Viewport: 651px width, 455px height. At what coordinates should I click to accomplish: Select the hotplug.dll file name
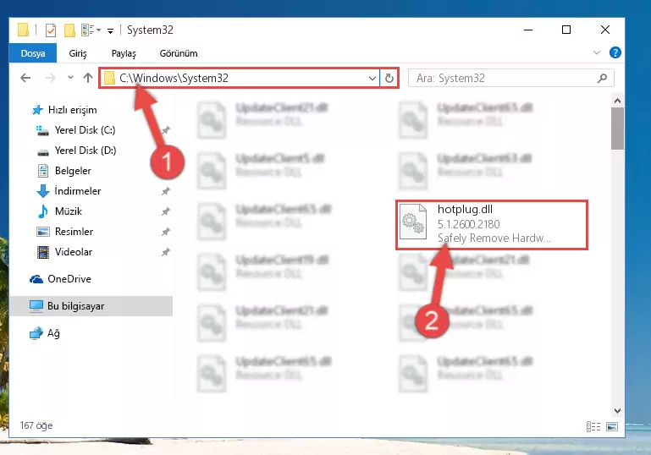[x=465, y=210]
